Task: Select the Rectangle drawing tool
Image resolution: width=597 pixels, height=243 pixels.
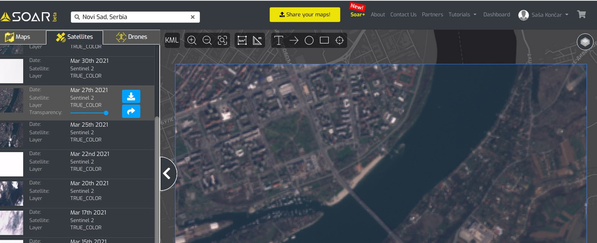Action: pyautogui.click(x=325, y=40)
